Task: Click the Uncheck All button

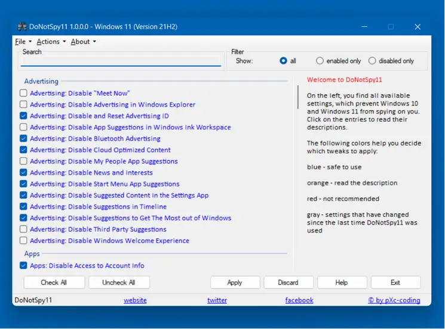Action: click(119, 283)
